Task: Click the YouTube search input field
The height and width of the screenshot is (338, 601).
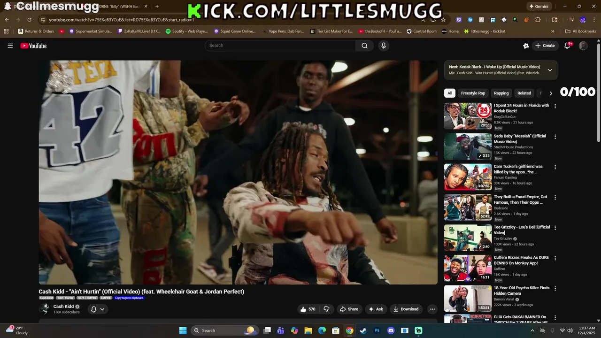Action: (280, 46)
